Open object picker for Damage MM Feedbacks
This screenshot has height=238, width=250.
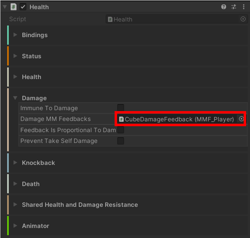[241, 119]
